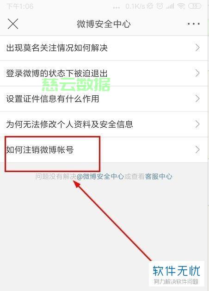Expand chevron next to 登录微博的状态下被迫退出
The image size is (209, 291).
pos(197,73)
